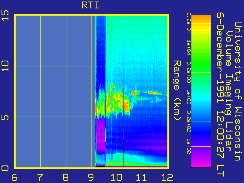Screen dimensions: 244x183
Task: Click the colorbar label 1e+02
Action: tap(189, 146)
